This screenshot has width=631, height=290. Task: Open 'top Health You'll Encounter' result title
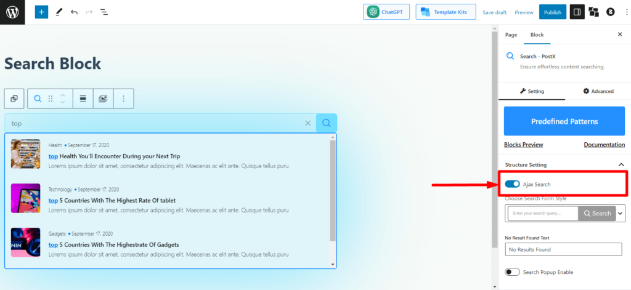click(114, 156)
